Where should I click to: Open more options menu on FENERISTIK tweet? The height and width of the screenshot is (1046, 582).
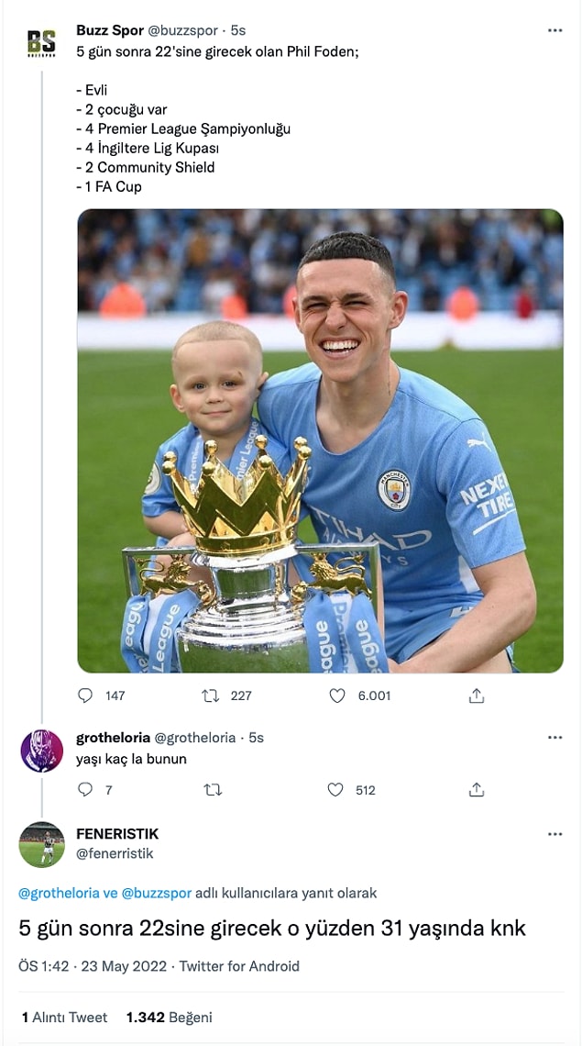coord(555,835)
